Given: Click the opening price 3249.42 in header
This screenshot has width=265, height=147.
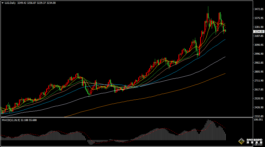Looking at the screenshot, I should tap(21, 3).
